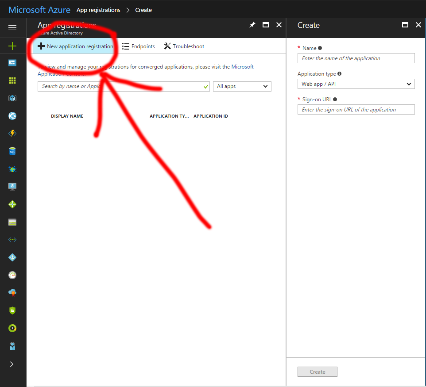The width and height of the screenshot is (426, 387).
Task: Open Function Apps lightning bolt icon
Action: click(x=12, y=133)
